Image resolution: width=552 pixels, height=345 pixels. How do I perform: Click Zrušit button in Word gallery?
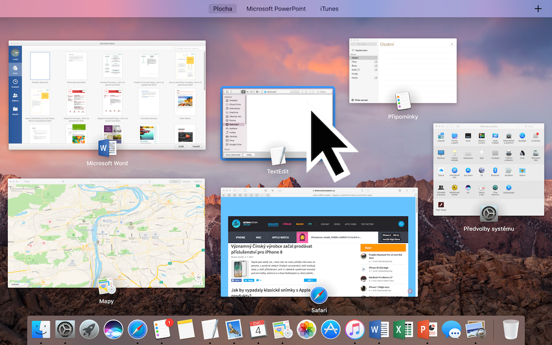click(x=181, y=146)
